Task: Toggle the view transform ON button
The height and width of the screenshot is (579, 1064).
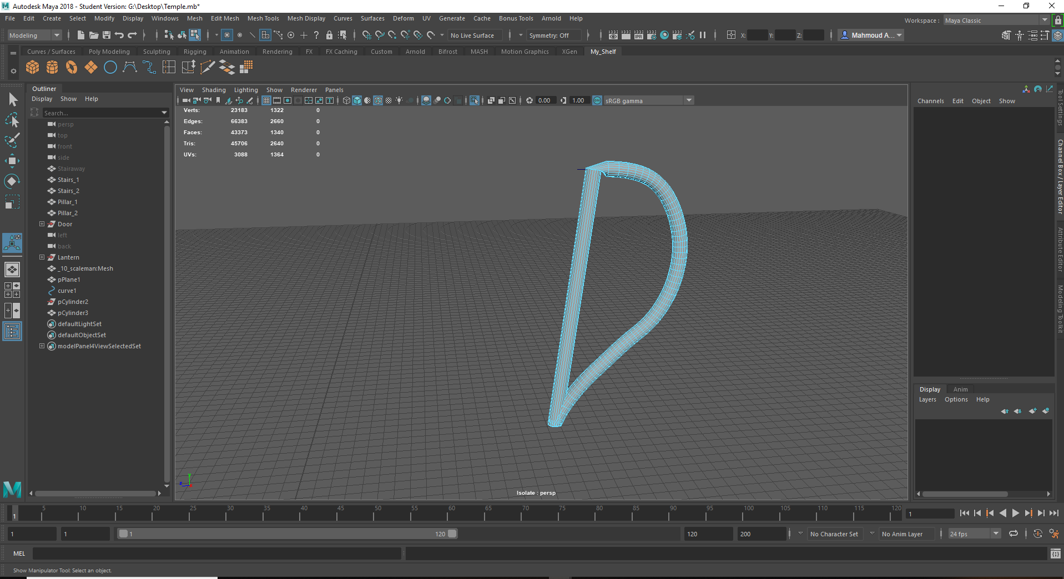Action: coord(597,100)
